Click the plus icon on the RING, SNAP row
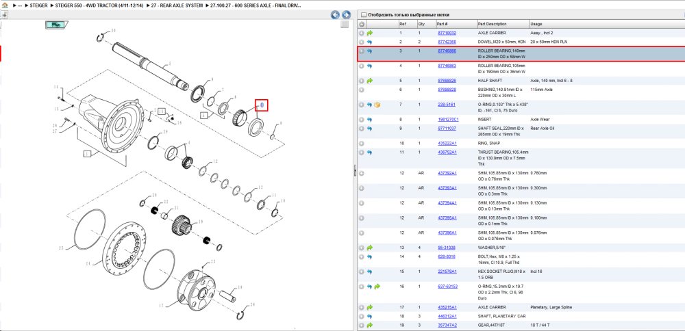The height and width of the screenshot is (331, 685). 362,144
